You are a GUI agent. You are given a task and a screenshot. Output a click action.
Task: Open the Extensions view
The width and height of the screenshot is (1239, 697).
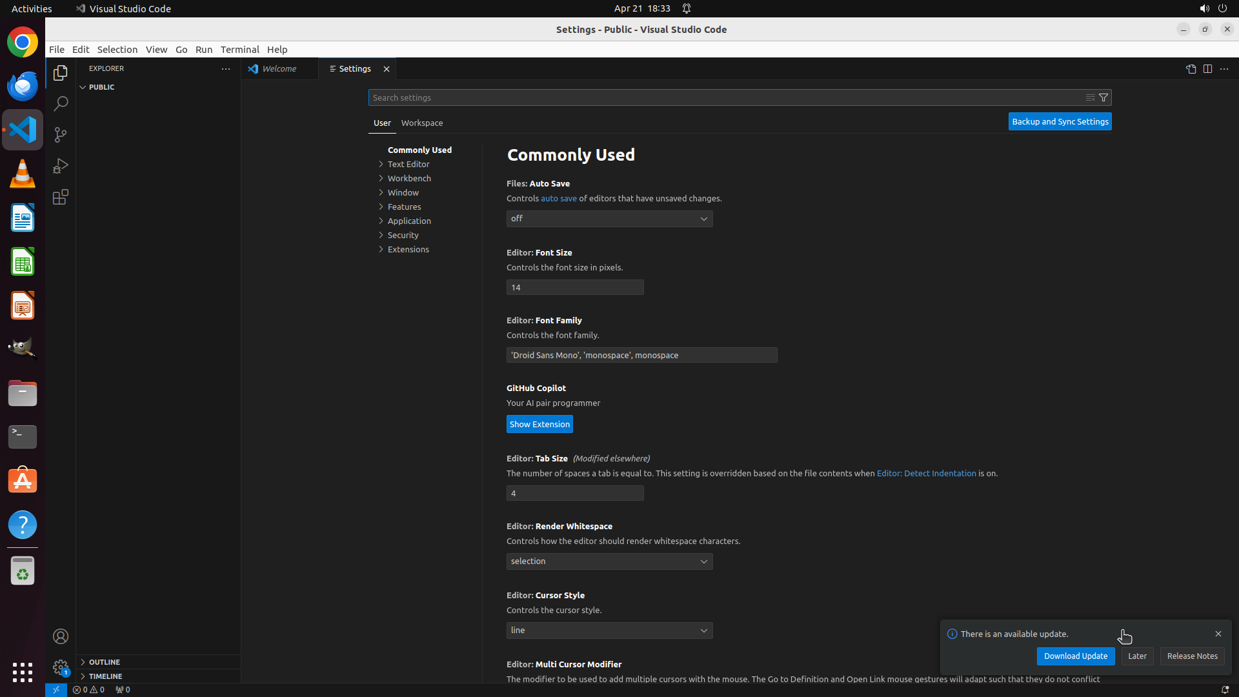tap(61, 197)
